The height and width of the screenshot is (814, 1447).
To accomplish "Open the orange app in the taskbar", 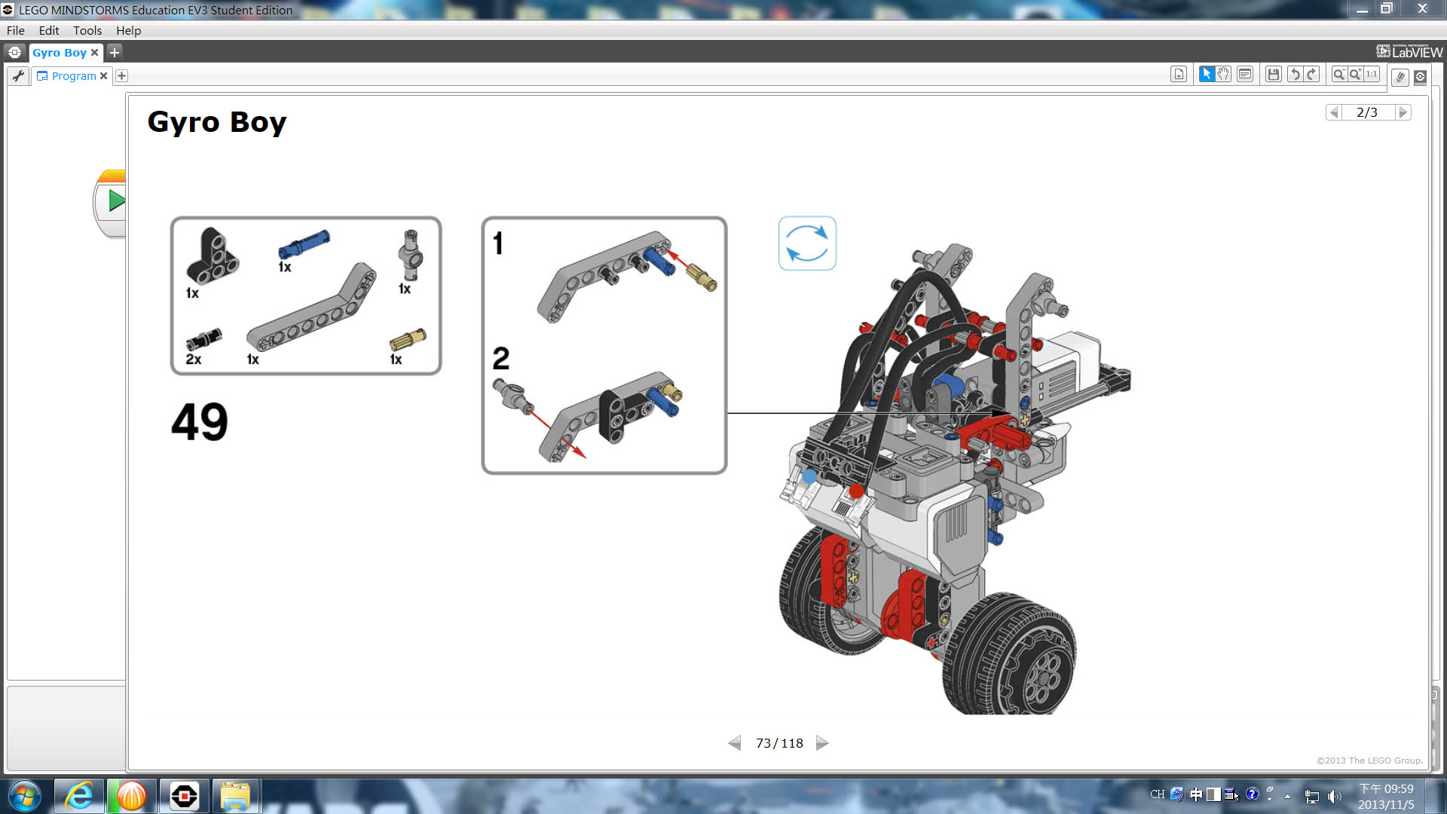I will pyautogui.click(x=132, y=796).
